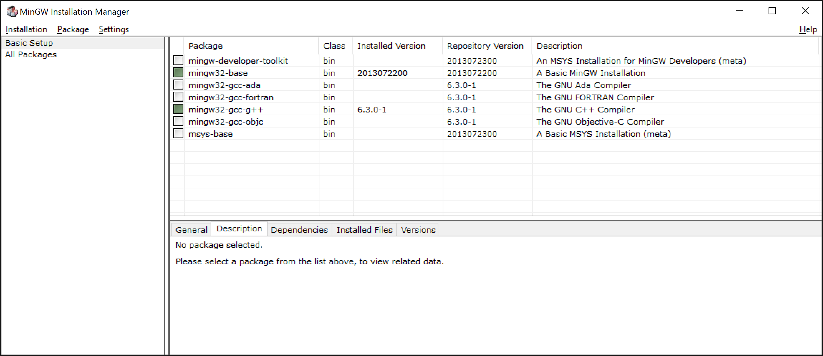Click installed version 2013072200 of mingw32-base

tap(382, 73)
